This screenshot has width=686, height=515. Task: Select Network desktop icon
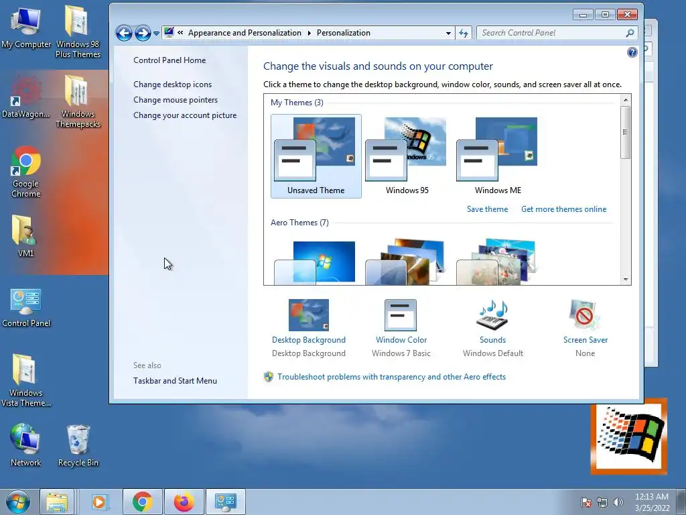[25, 445]
